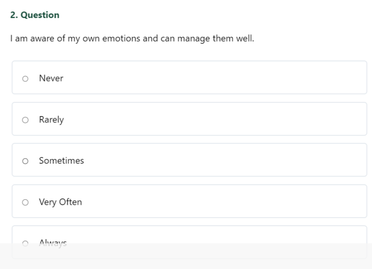Click the 'Always' answer label text

(x=53, y=243)
